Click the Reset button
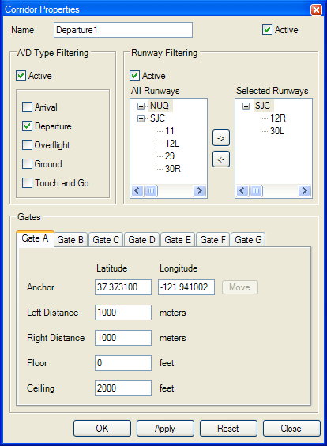Screen dimensions: 327x446 [x=228, y=428]
